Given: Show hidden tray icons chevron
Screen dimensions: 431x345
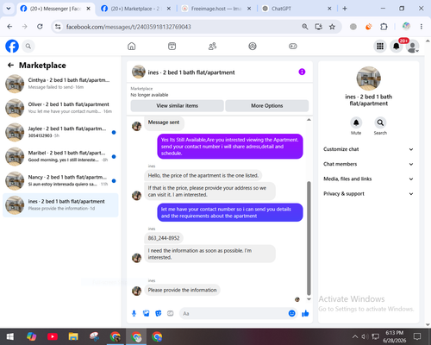Looking at the screenshot, I should (x=355, y=336).
